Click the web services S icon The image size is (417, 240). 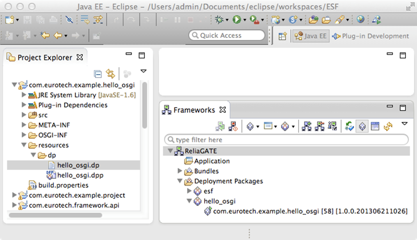coord(293,19)
